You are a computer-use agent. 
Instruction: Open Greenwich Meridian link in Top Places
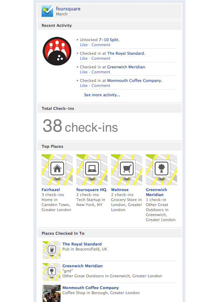[156, 192]
